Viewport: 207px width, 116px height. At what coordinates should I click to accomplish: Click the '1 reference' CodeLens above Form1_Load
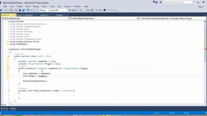pyautogui.click(x=23, y=88)
